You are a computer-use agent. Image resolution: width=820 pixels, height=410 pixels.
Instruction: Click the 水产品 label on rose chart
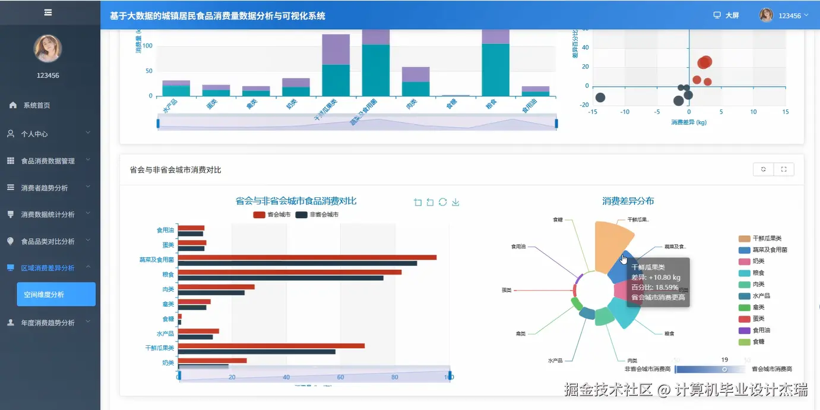[555, 361]
